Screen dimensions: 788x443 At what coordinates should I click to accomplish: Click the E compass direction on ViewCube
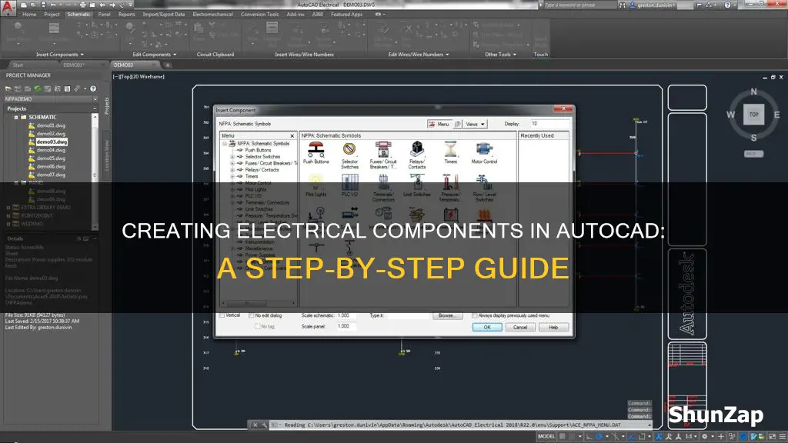point(776,115)
